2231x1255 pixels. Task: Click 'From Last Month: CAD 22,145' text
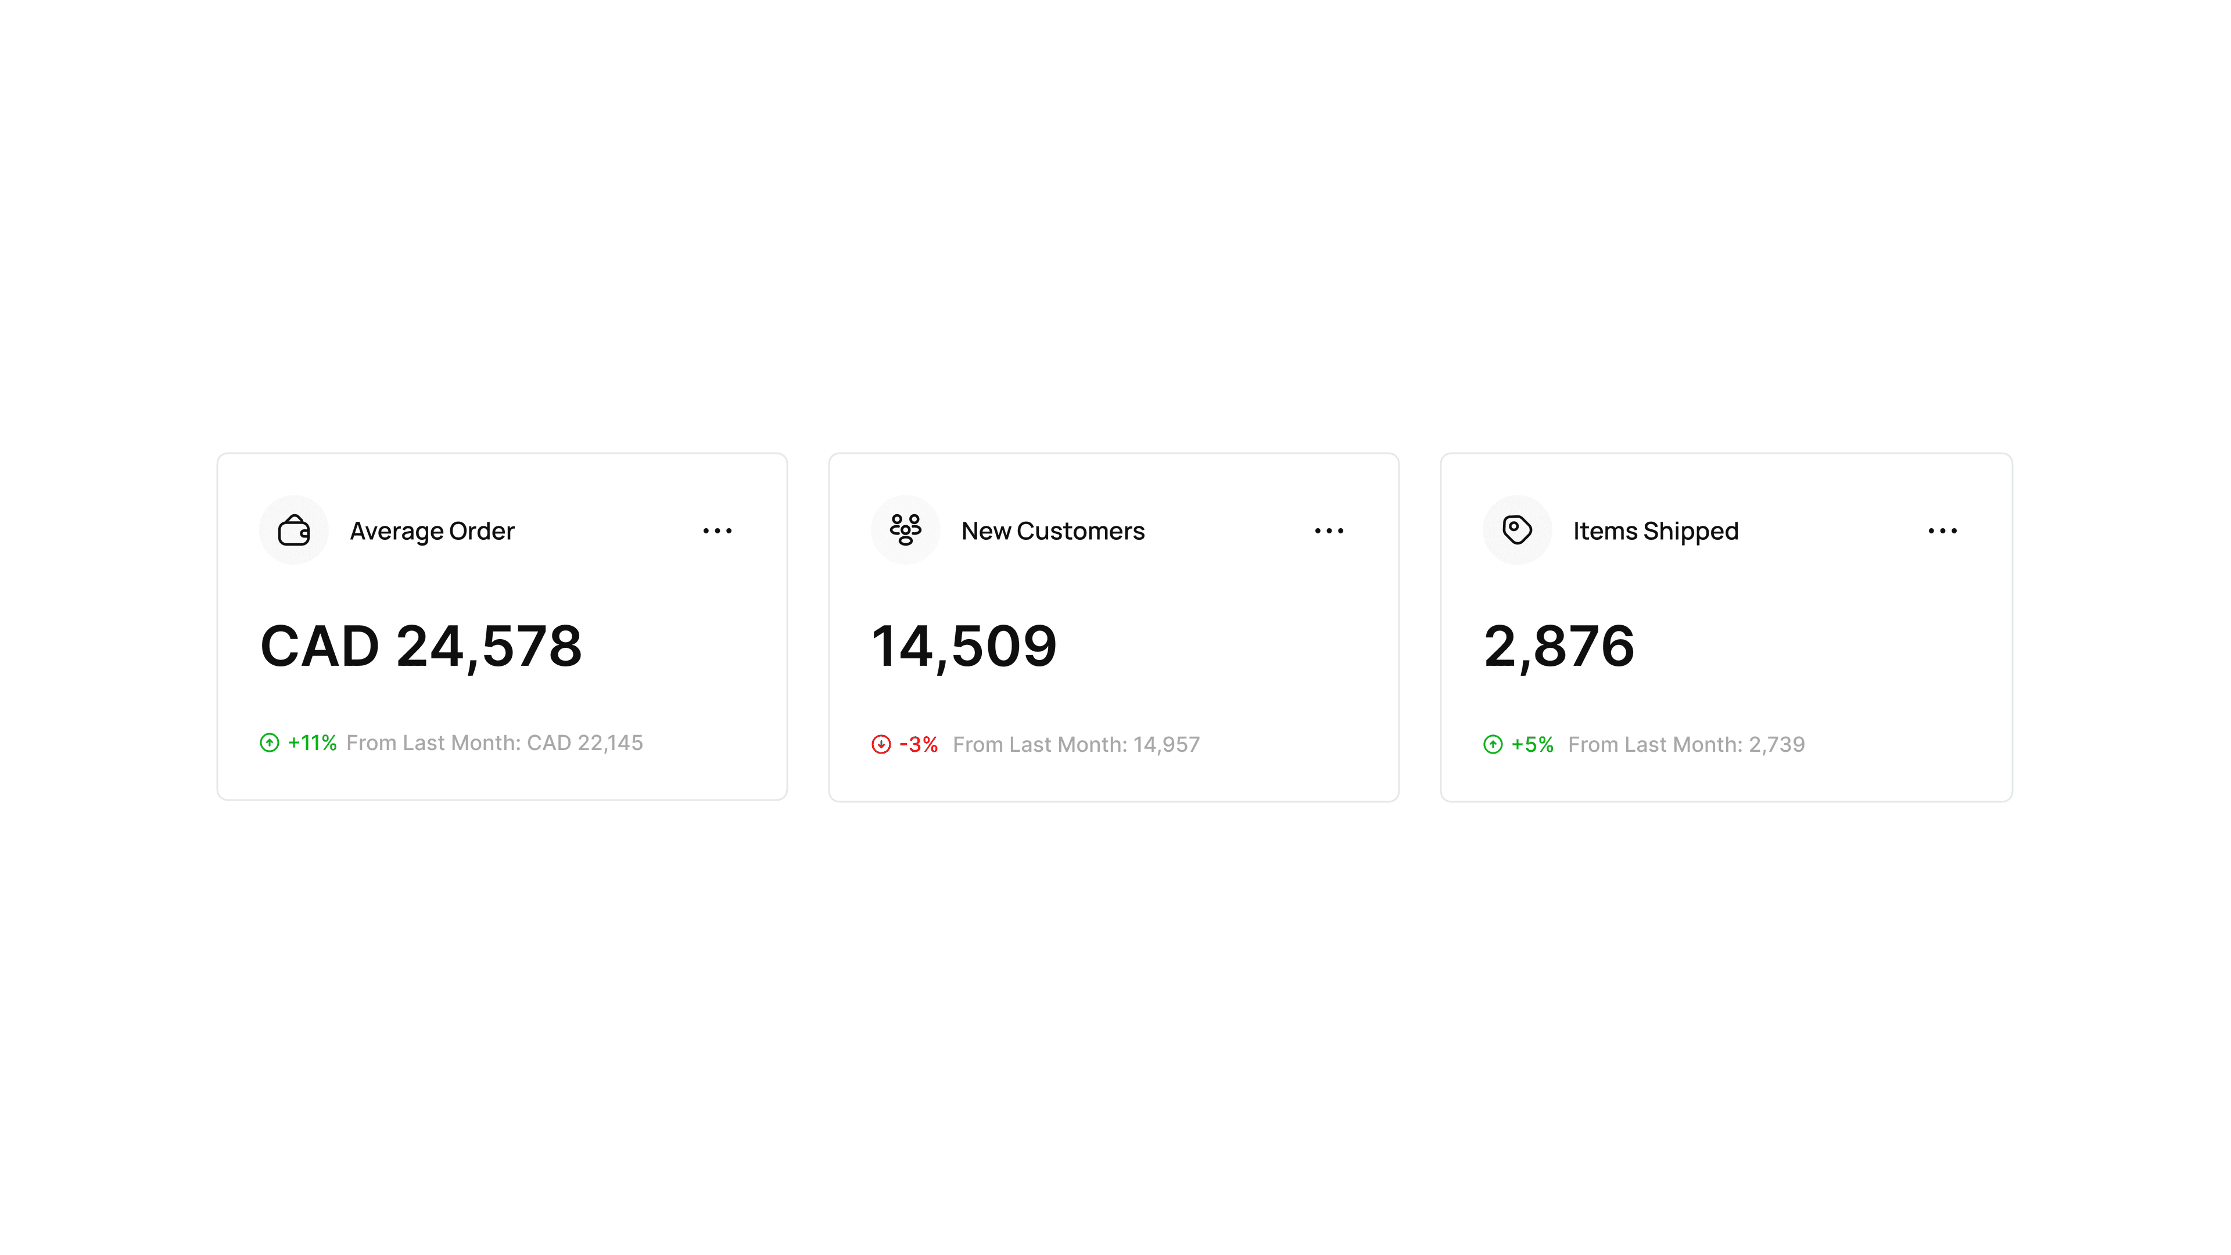494,743
